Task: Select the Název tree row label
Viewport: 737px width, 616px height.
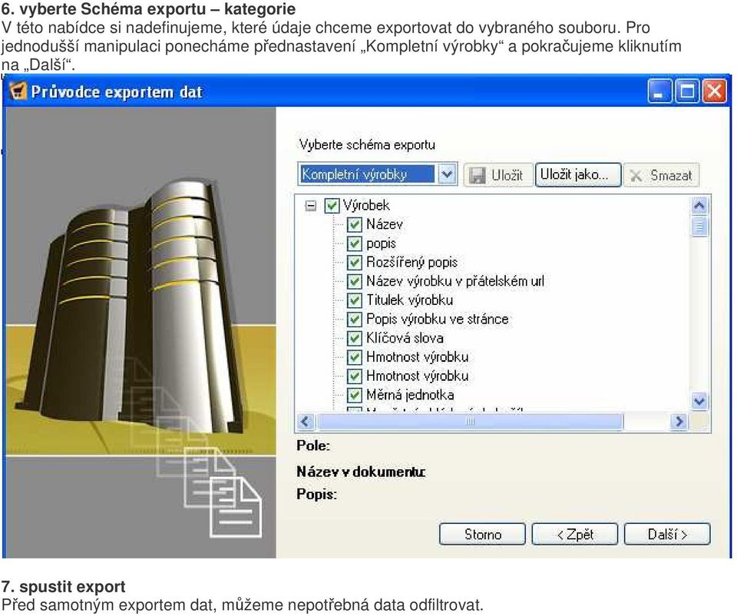Action: click(385, 224)
